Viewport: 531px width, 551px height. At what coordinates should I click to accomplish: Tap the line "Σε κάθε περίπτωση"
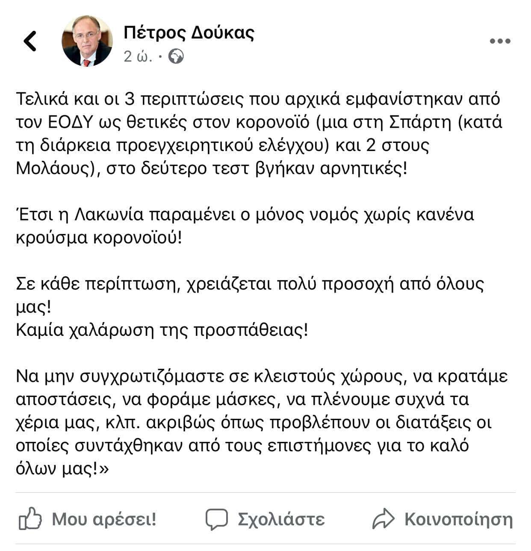tap(250, 284)
